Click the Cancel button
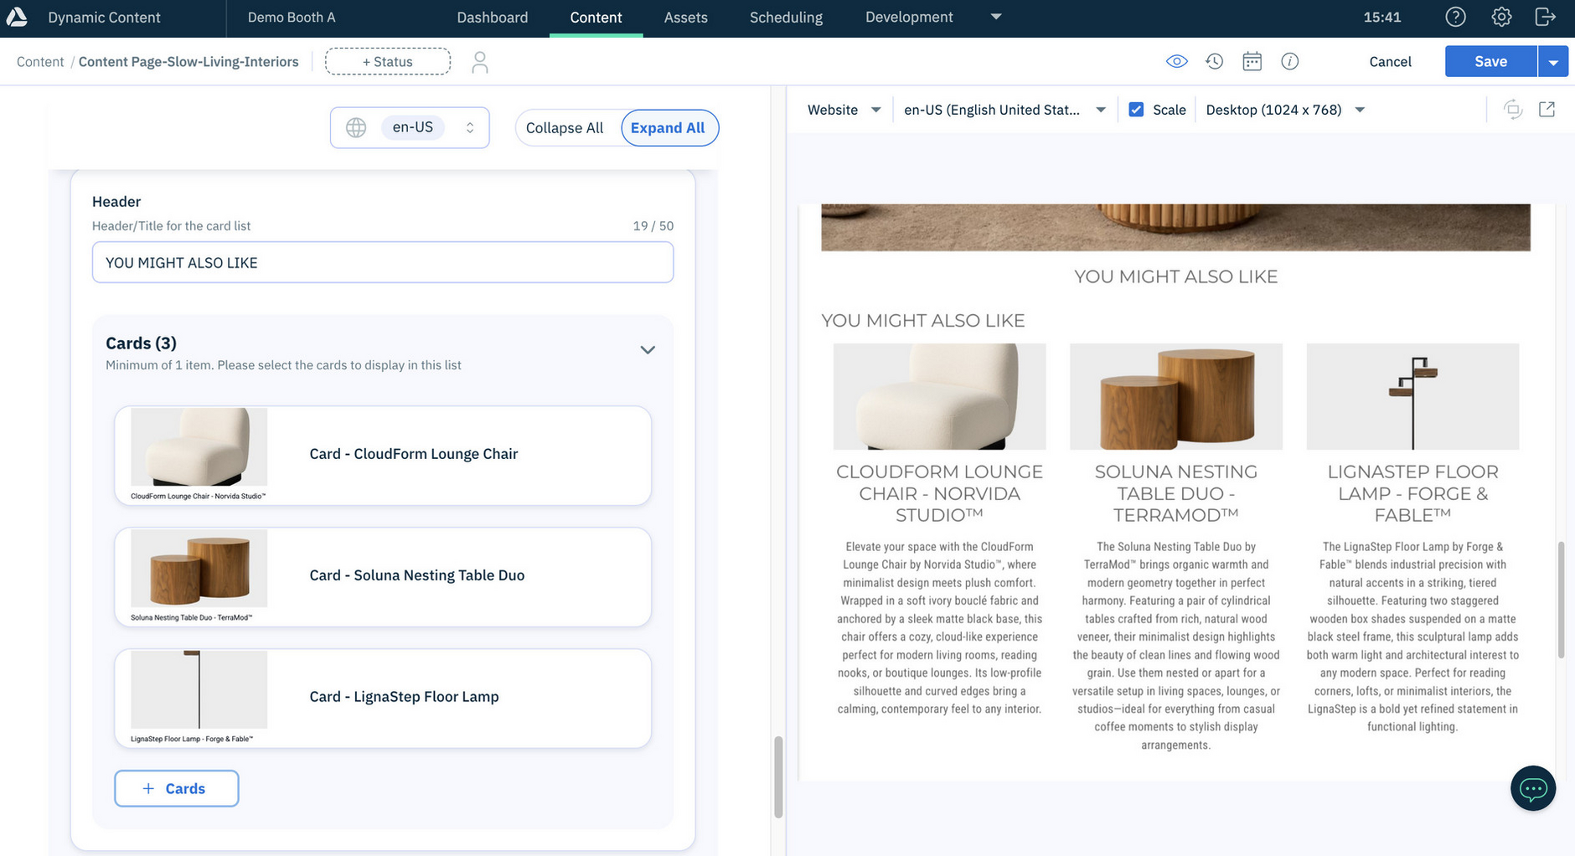Viewport: 1575px width, 856px height. click(x=1391, y=62)
